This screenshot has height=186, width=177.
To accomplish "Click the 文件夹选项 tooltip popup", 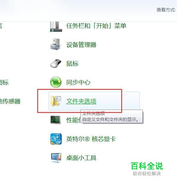I will pos(112,117).
